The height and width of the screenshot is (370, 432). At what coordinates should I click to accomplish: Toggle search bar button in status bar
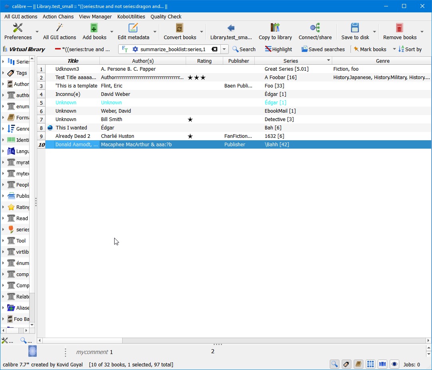pos(334,364)
